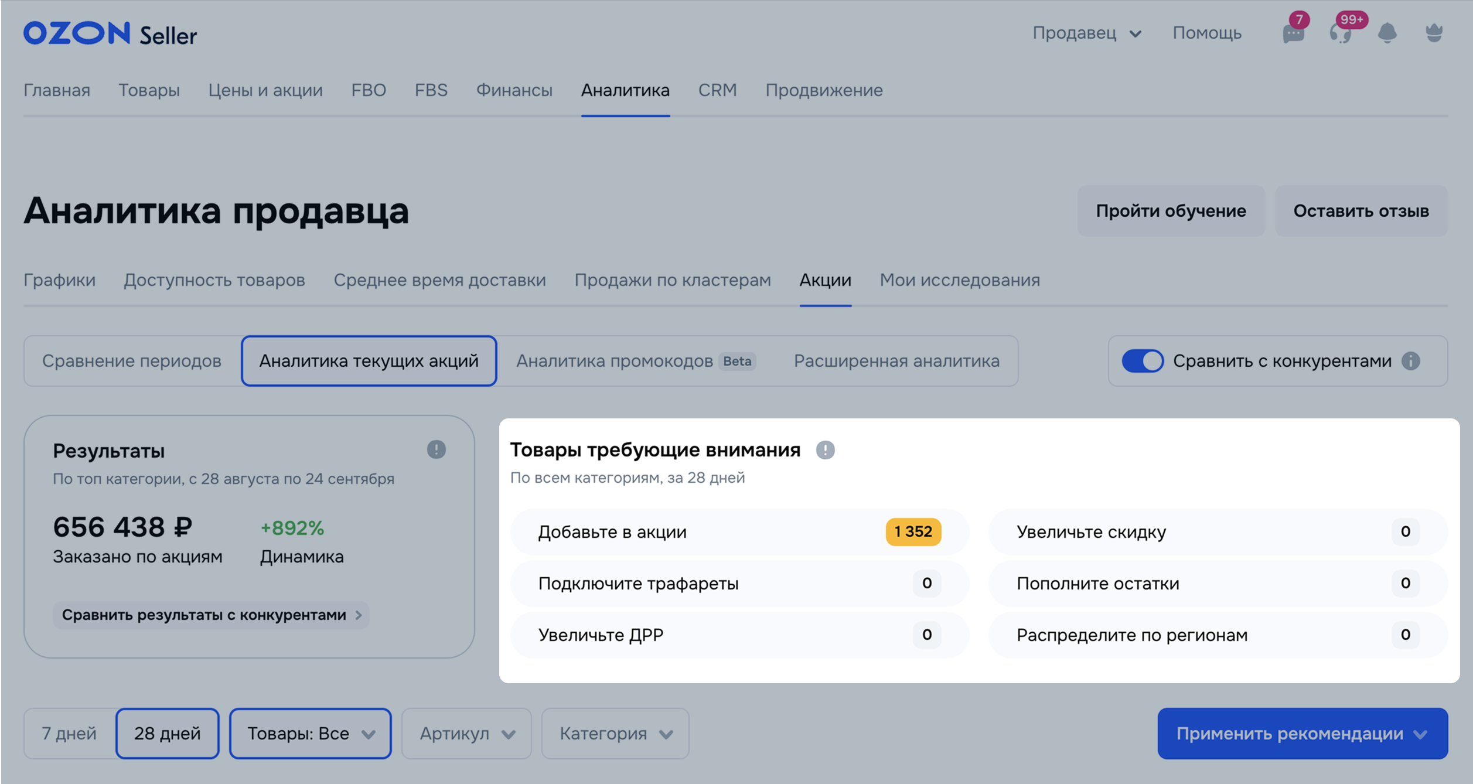Open the Категория filter dropdown
Screen dimensions: 1473x784
point(615,734)
